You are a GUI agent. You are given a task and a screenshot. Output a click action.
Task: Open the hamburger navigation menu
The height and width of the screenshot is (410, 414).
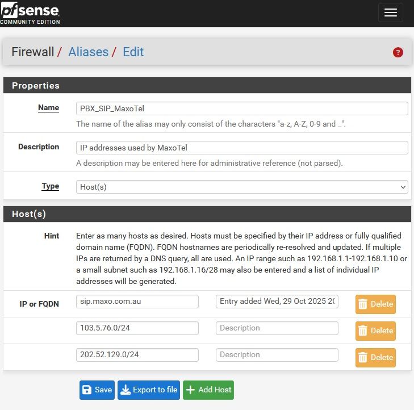pyautogui.click(x=390, y=13)
